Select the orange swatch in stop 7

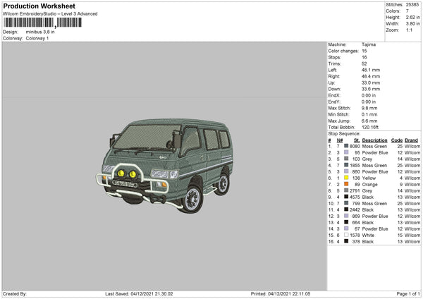346,184
